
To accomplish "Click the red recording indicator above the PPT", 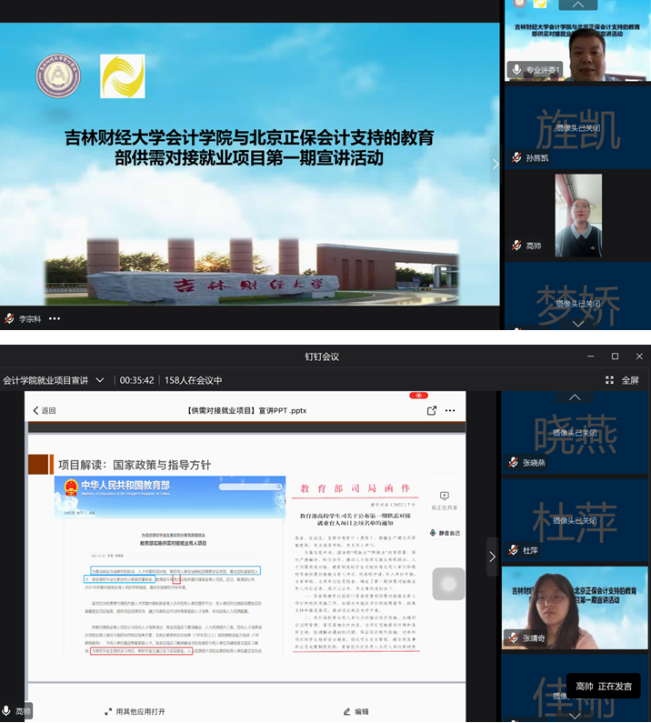I will 418,396.
